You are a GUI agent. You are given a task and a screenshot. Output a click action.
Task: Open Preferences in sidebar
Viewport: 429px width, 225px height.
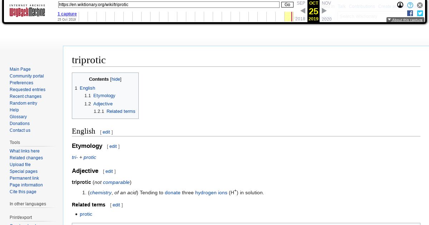coord(21,83)
